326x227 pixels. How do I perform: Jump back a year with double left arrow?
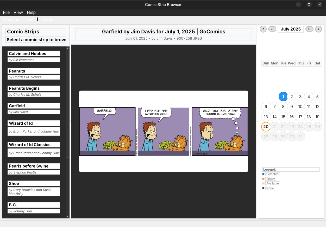click(x=272, y=29)
